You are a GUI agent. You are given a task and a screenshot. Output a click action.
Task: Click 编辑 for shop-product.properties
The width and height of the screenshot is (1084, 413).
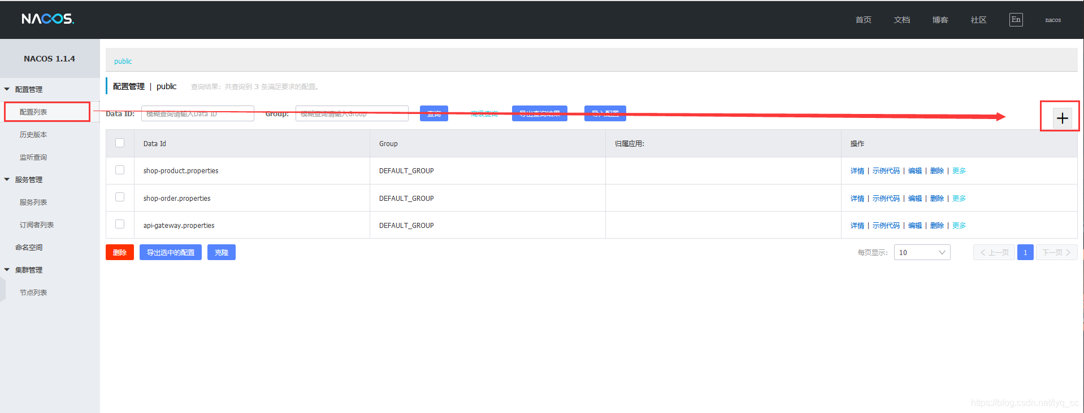tap(915, 170)
